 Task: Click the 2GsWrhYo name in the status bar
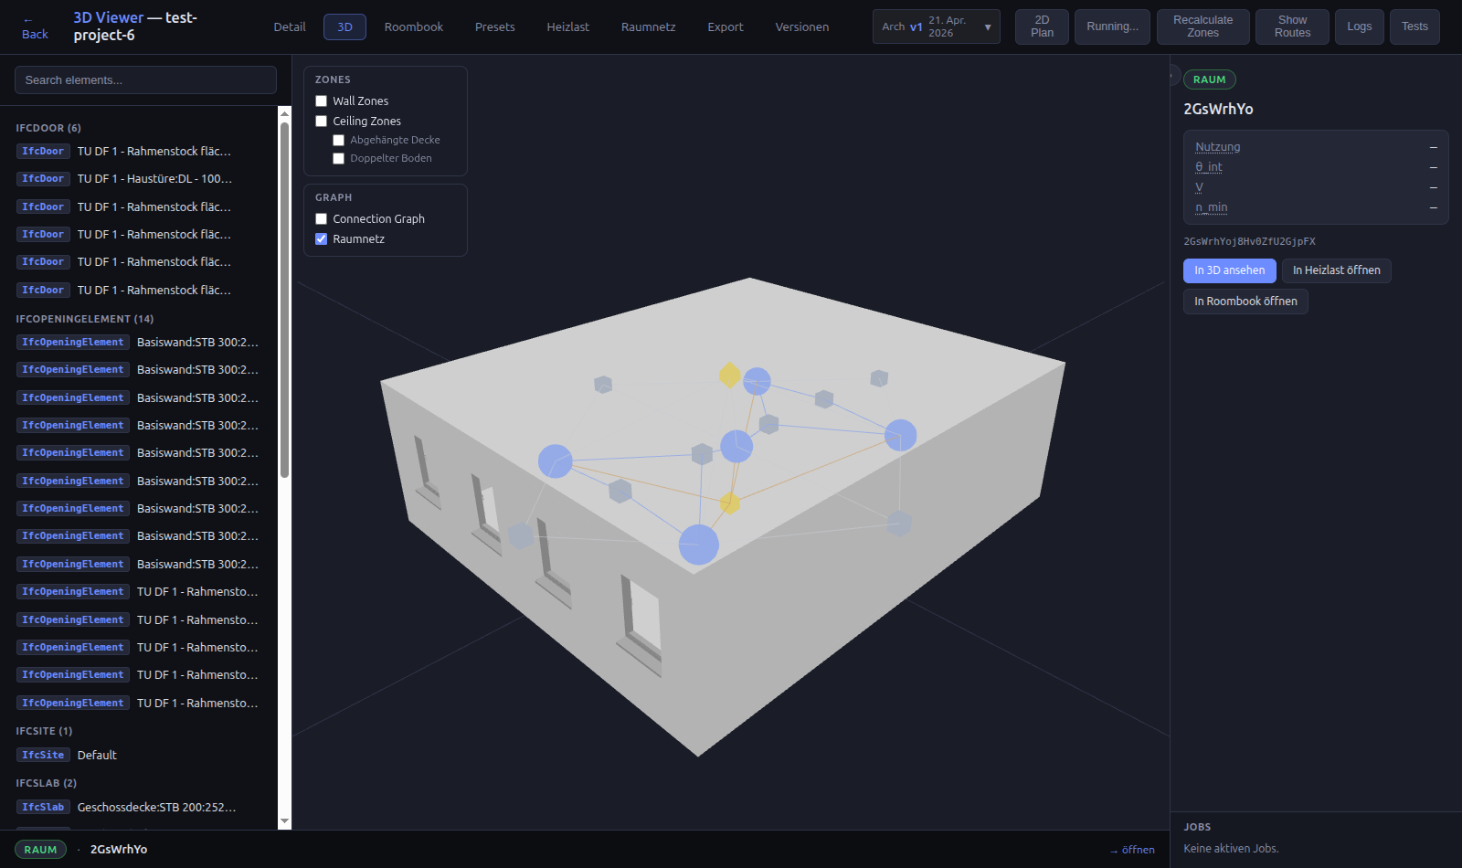coord(119,850)
